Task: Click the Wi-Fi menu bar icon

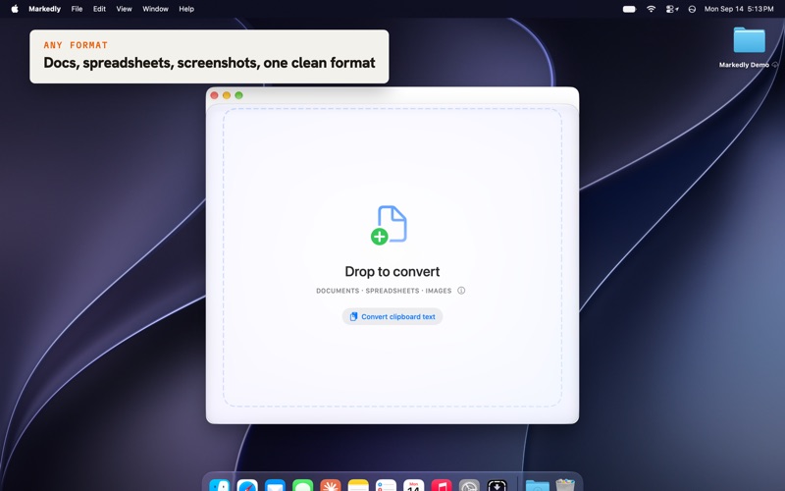Action: click(x=651, y=9)
